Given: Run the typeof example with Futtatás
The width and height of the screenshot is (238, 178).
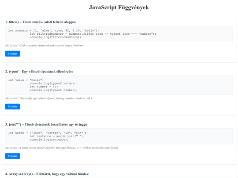Looking at the screenshot, I should coord(13,106).
